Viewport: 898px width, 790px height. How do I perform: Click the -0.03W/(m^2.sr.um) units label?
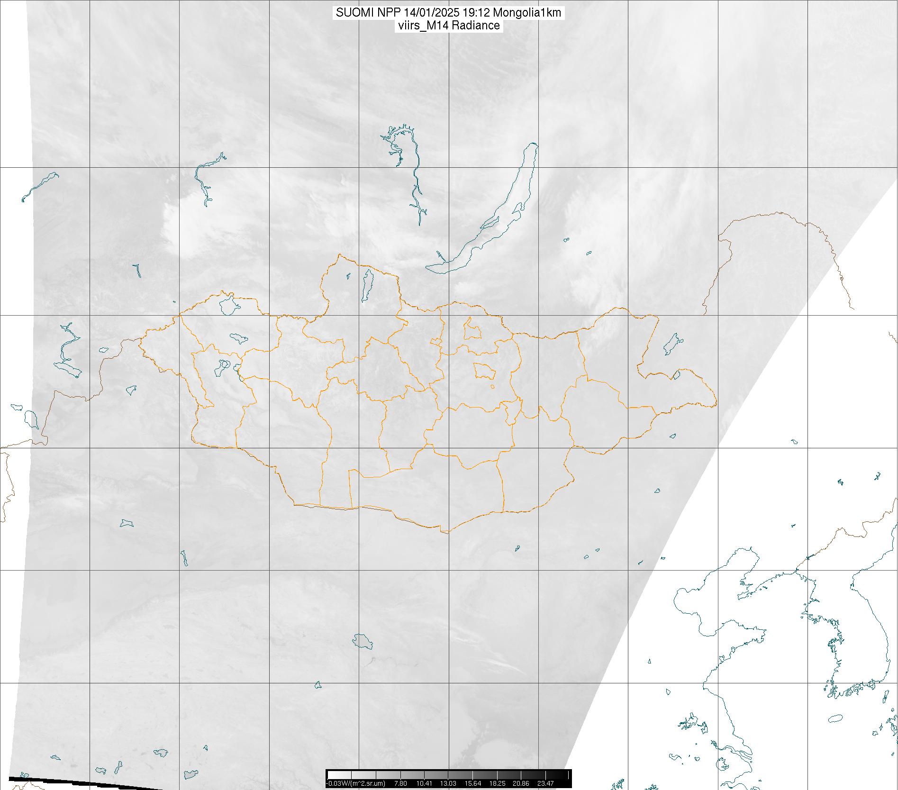click(x=356, y=783)
